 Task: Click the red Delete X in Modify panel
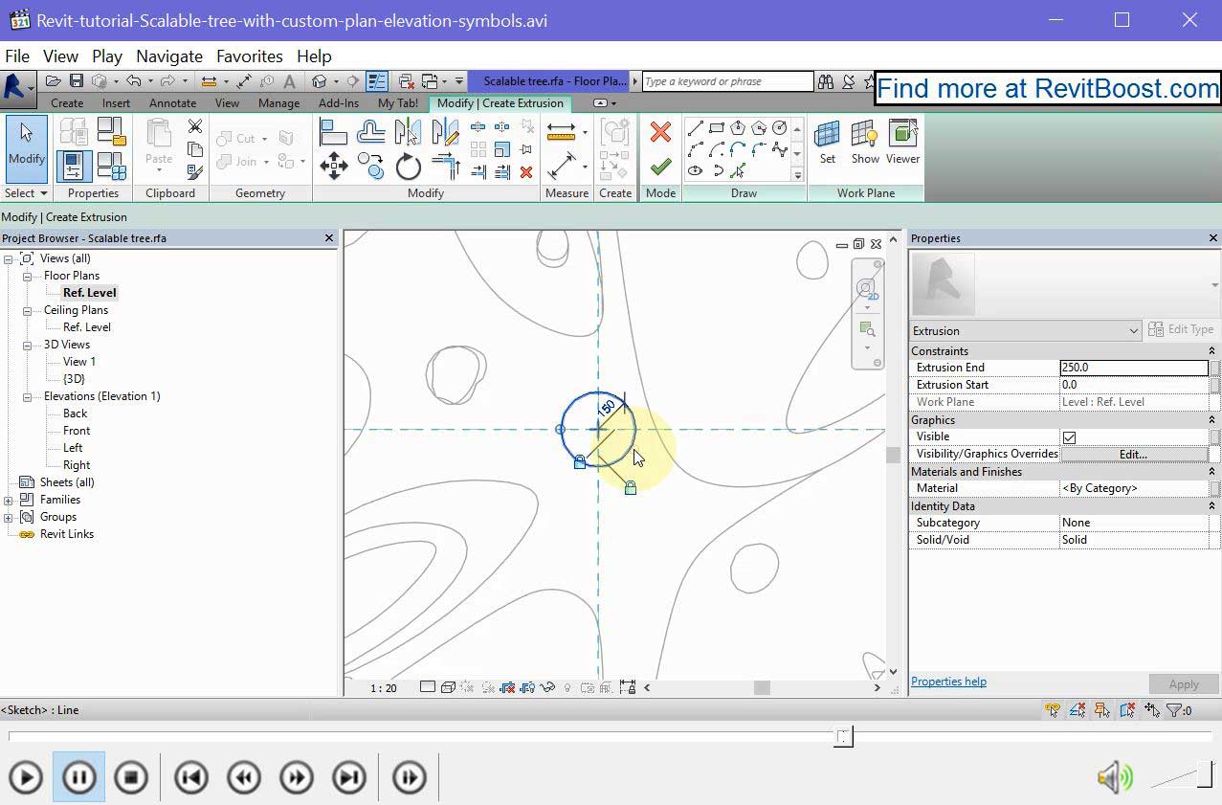point(525,172)
